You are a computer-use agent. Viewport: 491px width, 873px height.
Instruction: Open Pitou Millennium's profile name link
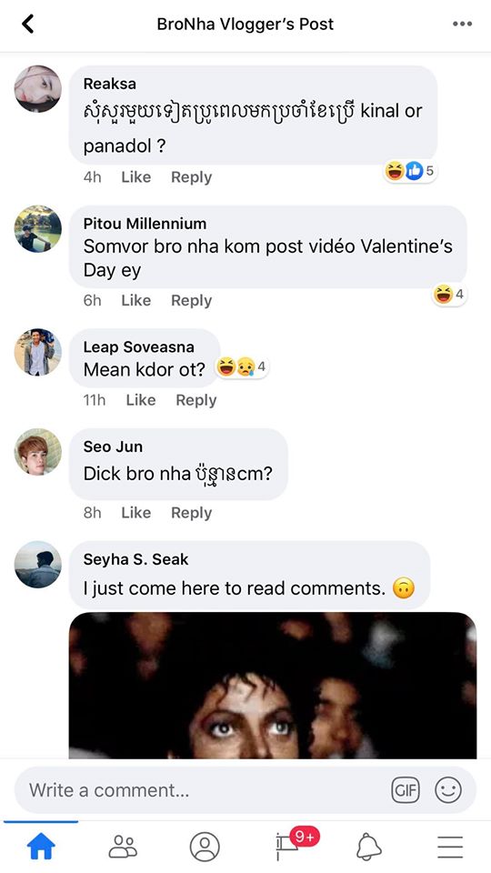[145, 224]
